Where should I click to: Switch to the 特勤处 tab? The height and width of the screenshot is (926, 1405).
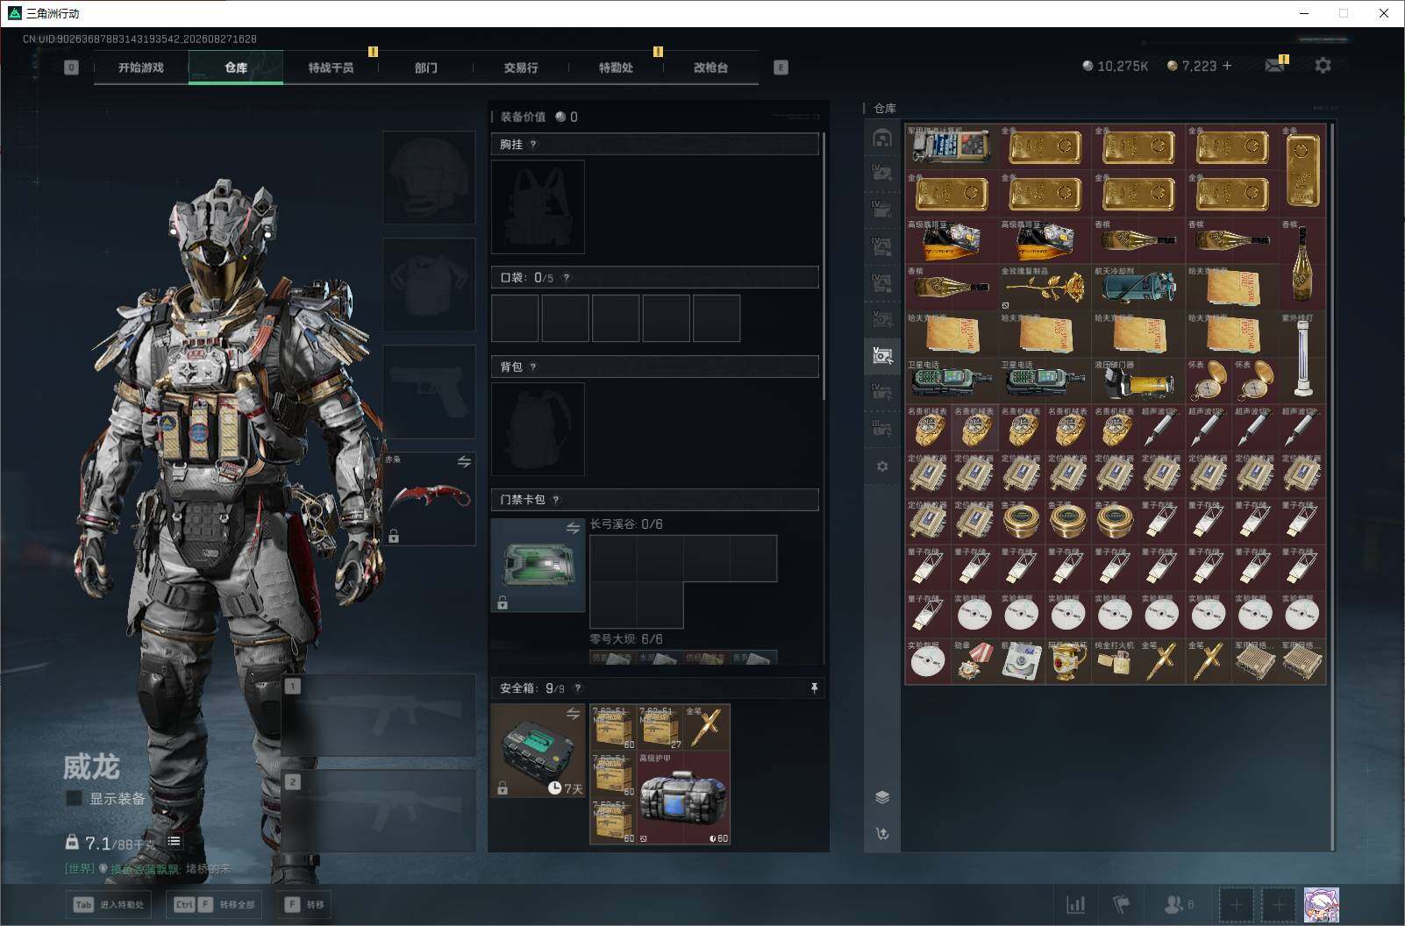616,68
